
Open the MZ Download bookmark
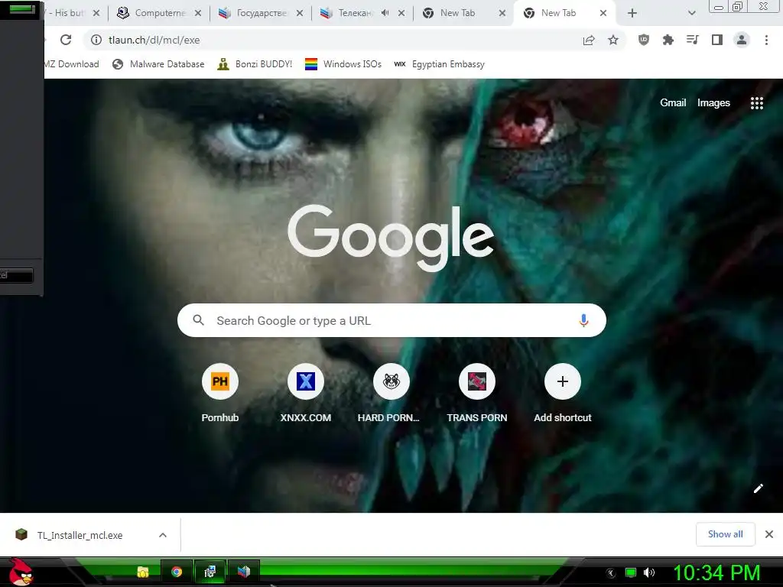tap(71, 64)
